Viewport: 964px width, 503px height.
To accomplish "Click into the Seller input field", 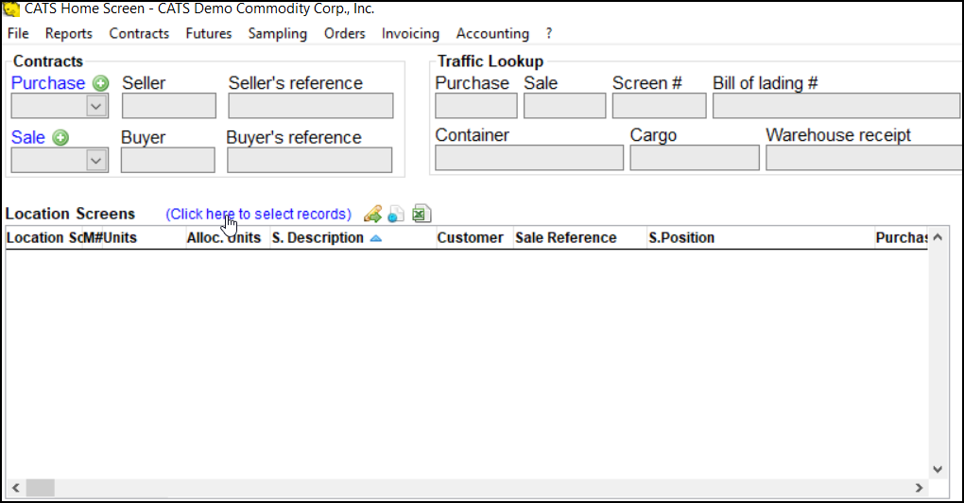I will [x=169, y=106].
